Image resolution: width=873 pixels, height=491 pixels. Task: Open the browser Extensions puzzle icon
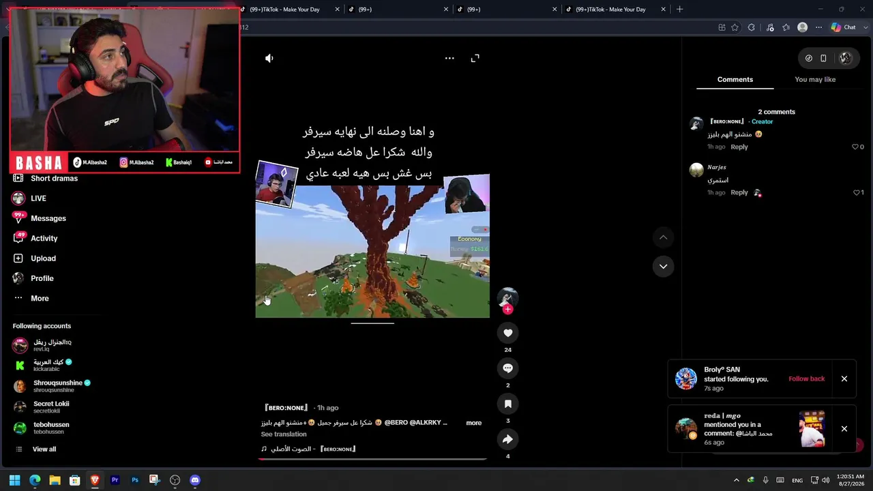752,27
